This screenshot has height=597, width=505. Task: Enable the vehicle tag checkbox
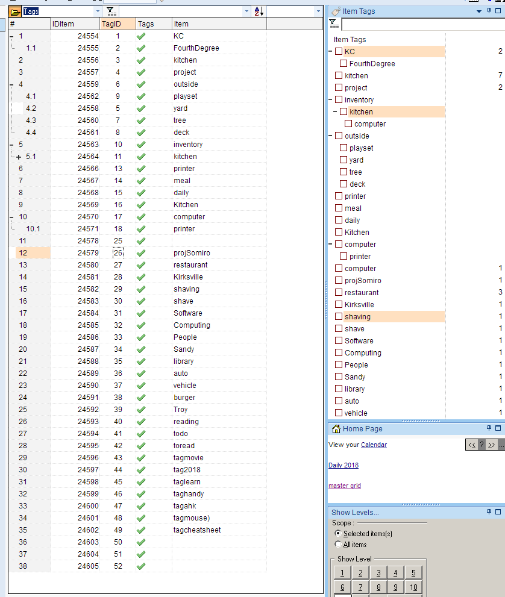point(339,413)
